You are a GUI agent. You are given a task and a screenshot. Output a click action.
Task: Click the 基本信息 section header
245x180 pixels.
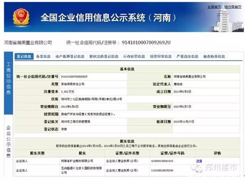[127, 69]
